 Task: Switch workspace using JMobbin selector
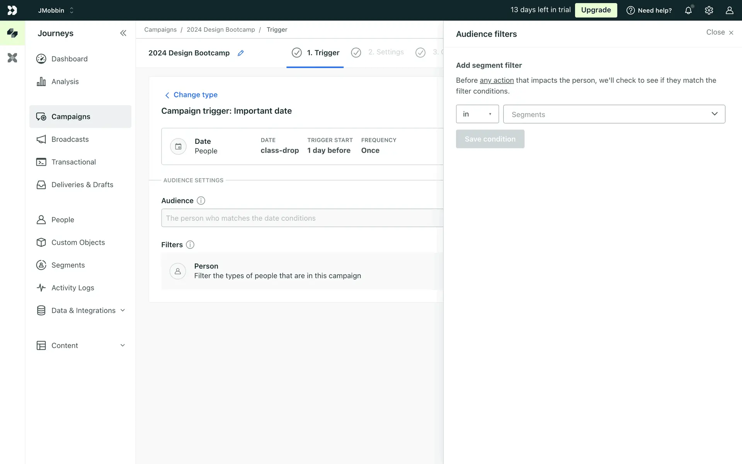tap(56, 10)
